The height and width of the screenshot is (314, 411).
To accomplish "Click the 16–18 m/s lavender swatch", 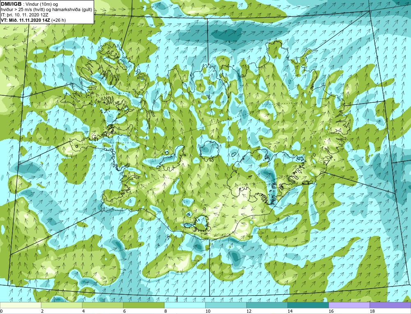I will (349, 305).
